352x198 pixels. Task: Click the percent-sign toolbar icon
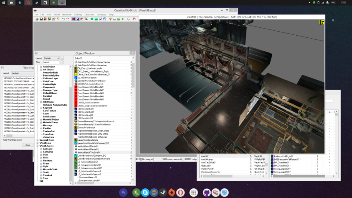click(x=86, y=19)
